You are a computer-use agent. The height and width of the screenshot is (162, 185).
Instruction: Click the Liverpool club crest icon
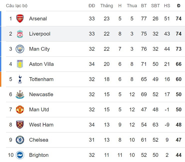pos(20,34)
